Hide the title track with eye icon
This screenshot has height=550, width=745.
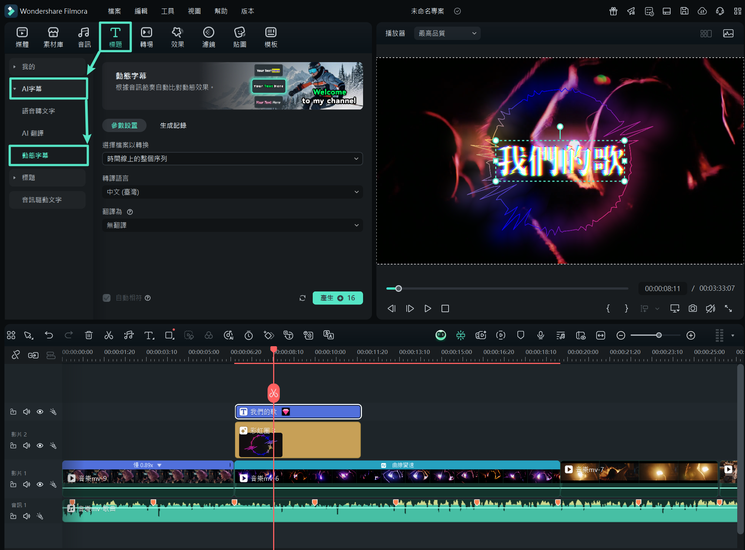click(40, 412)
